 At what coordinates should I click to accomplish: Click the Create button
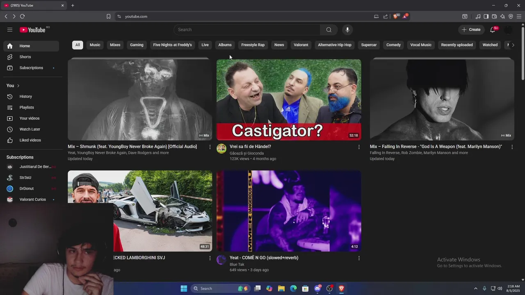tap(471, 29)
